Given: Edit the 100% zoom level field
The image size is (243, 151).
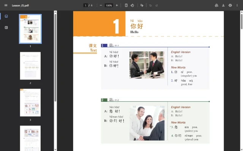Looking at the screenshot, I should pyautogui.click(x=109, y=5).
